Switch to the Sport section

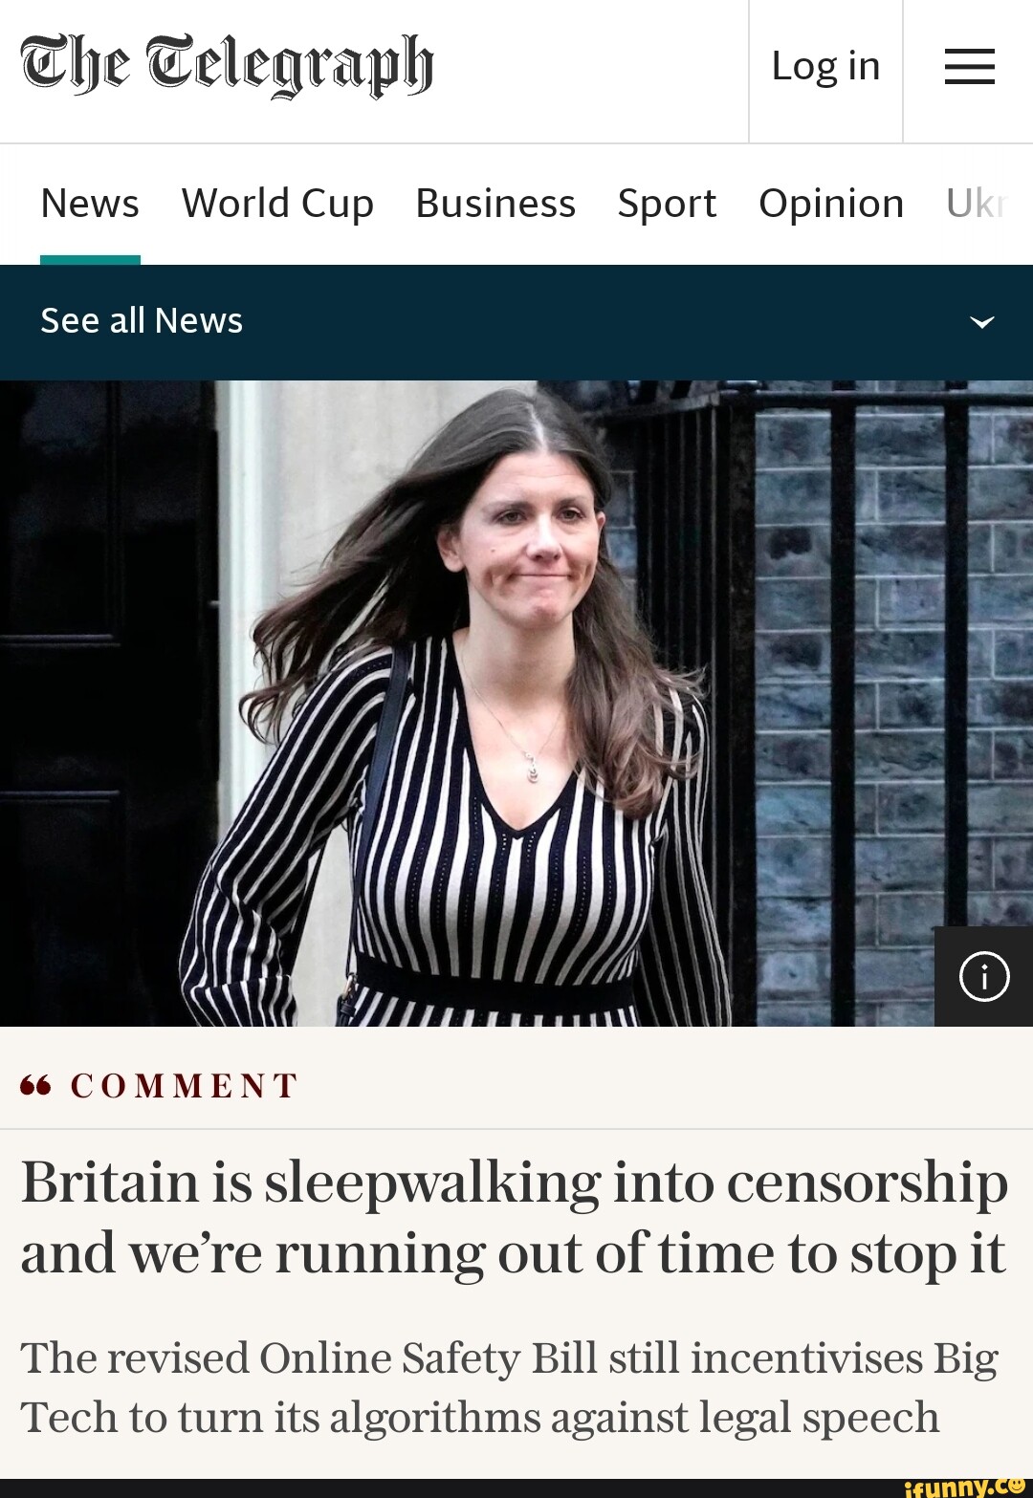(x=667, y=204)
